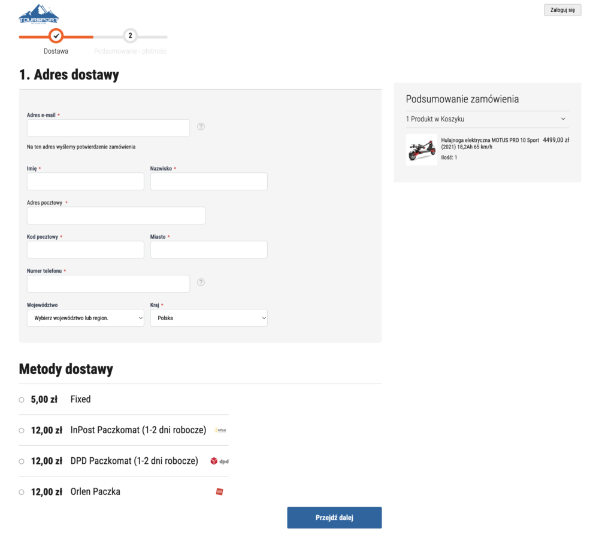Screen dimensions: 599x550
Task: Go to Podsumowanie i płatność step
Action: coord(130,51)
